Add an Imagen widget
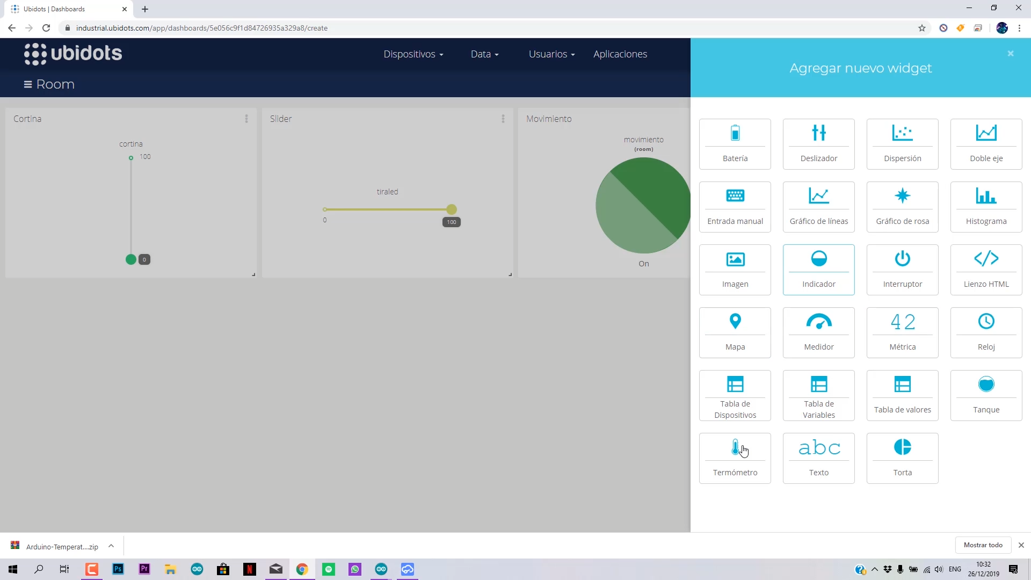Screen dimensions: 1031x580 (x=735, y=270)
